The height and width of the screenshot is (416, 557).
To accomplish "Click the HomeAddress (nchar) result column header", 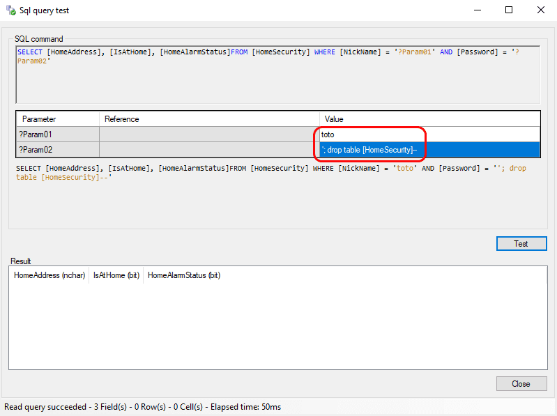I will coord(49,275).
